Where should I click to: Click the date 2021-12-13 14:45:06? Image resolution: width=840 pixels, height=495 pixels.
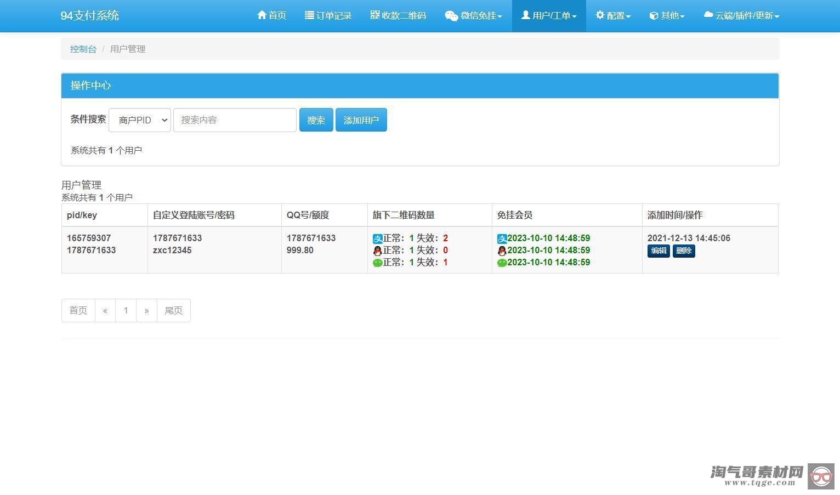pyautogui.click(x=689, y=238)
